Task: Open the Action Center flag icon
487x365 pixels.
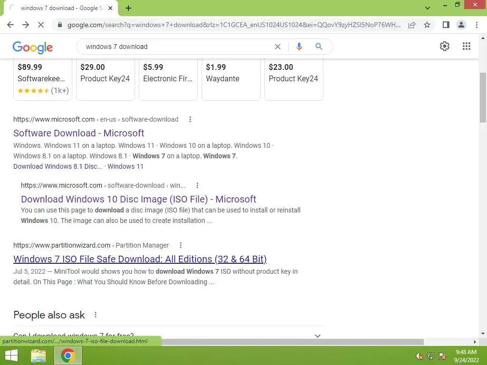Action: pyautogui.click(x=442, y=356)
